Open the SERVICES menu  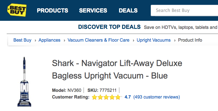93,11
